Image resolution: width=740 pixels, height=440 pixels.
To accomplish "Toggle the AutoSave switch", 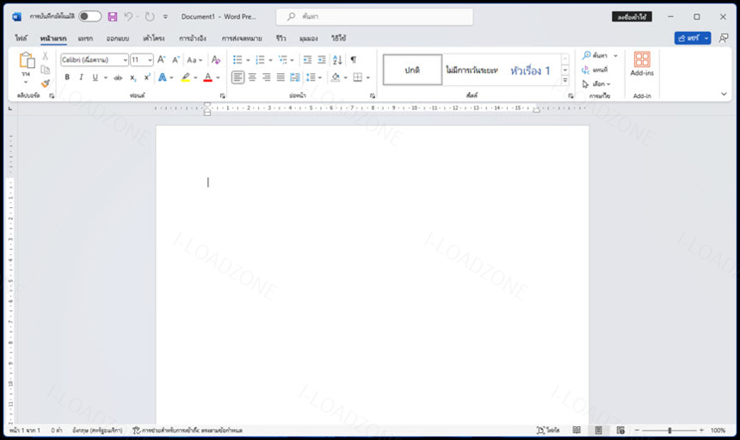I will [89, 16].
